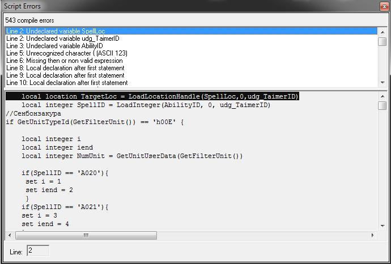Click left arrow of code pane horizontal scrollbar
The image size is (391, 264).
click(10, 235)
